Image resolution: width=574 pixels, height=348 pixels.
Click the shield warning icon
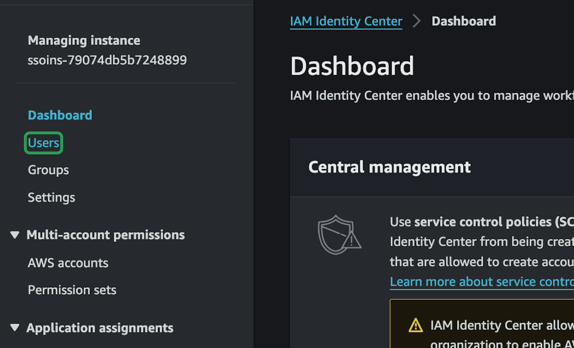tap(339, 235)
